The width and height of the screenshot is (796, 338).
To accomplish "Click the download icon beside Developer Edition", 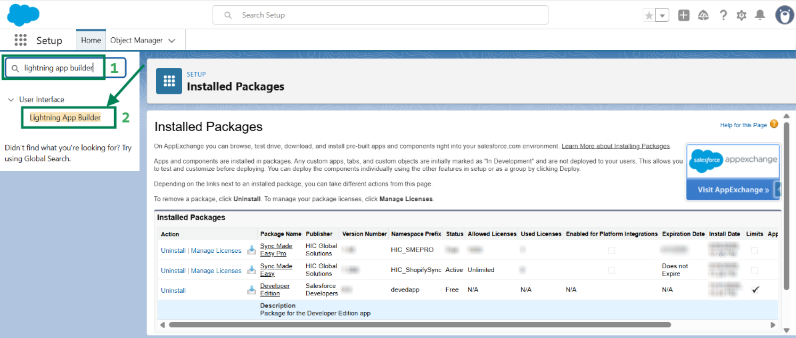I will coord(251,290).
